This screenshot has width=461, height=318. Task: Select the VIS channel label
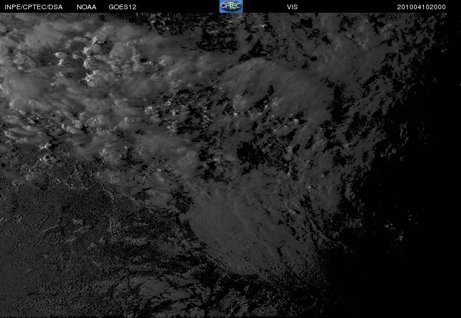292,7
